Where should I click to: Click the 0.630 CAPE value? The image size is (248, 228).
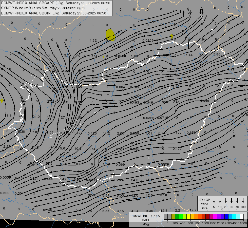(x=204, y=101)
